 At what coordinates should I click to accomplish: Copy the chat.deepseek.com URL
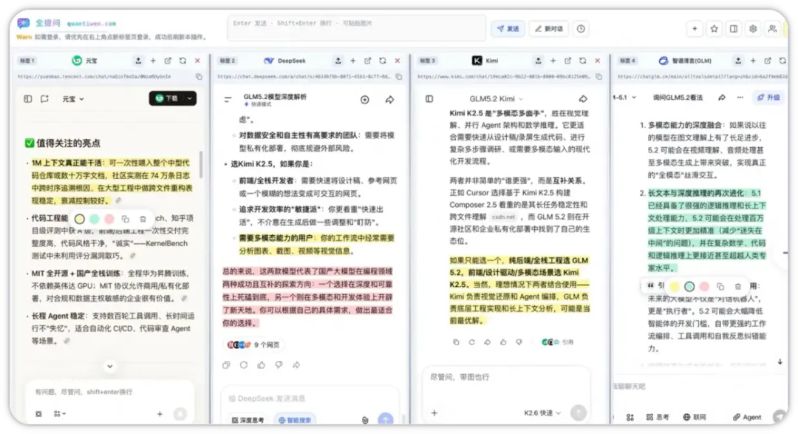(398, 76)
